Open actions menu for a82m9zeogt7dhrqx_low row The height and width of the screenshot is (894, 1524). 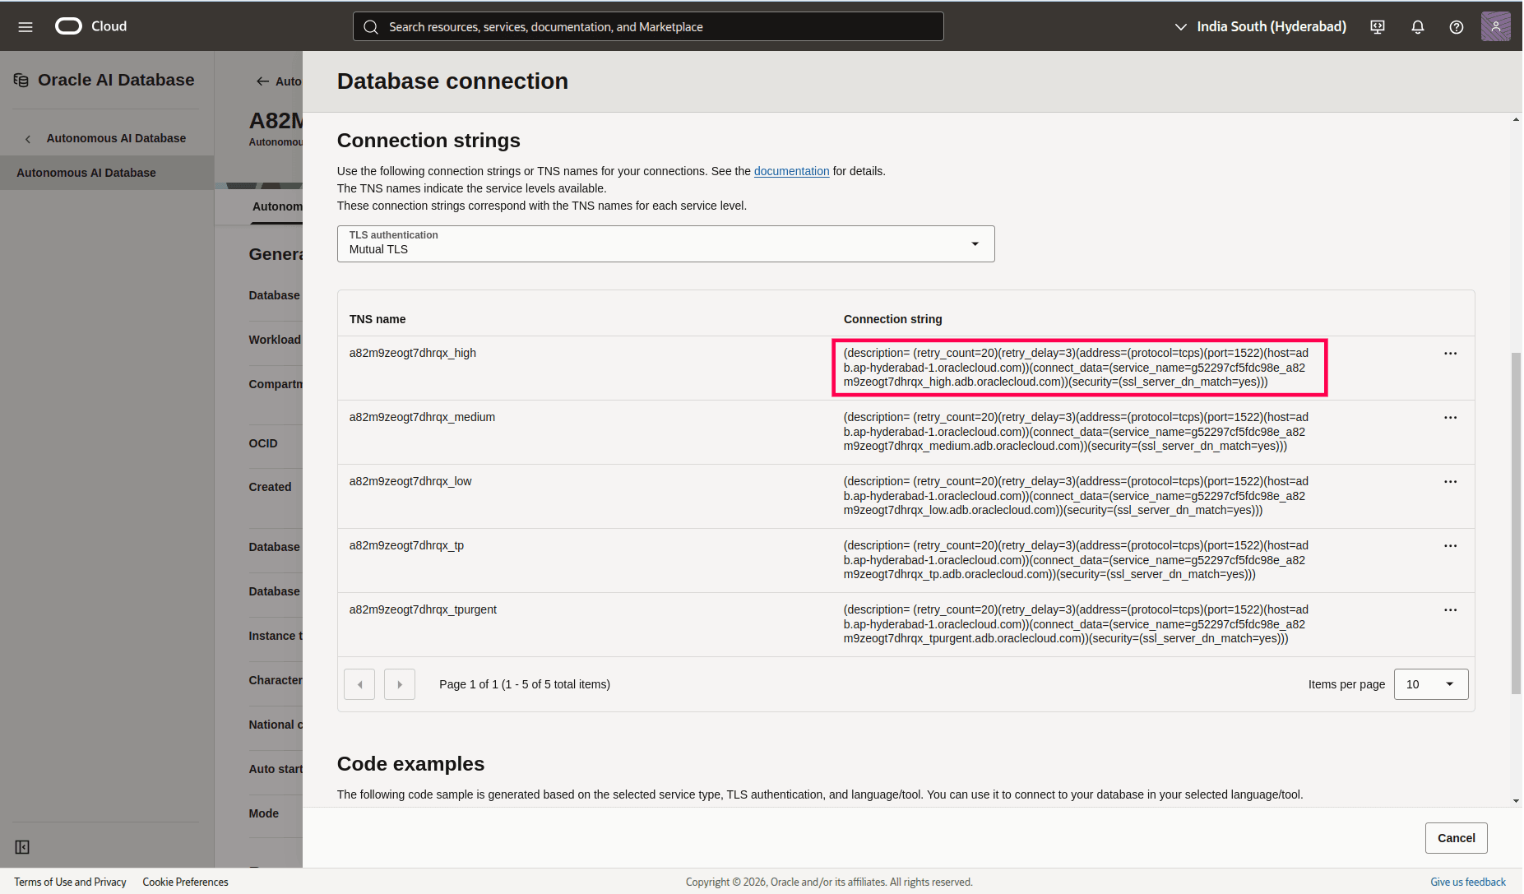pyautogui.click(x=1451, y=482)
